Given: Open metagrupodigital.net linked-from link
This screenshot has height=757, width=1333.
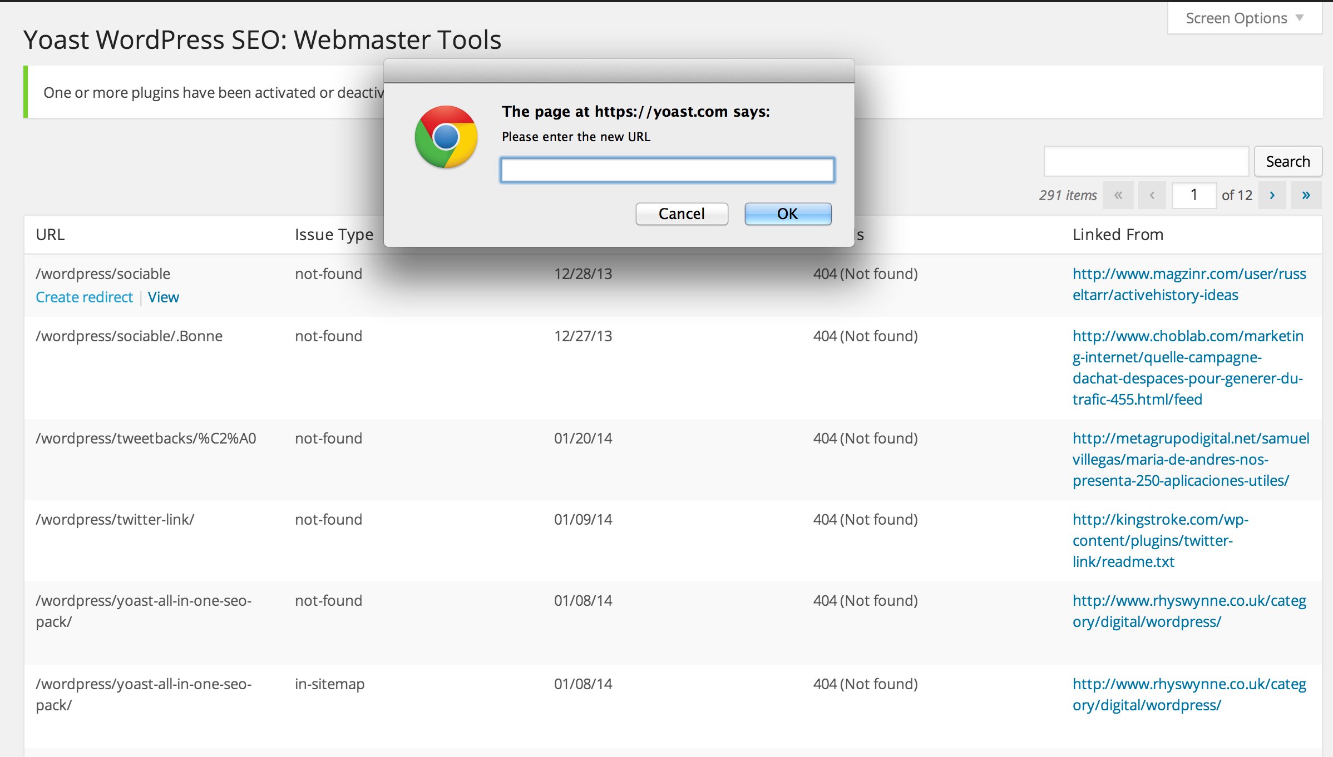Looking at the screenshot, I should [x=1190, y=459].
